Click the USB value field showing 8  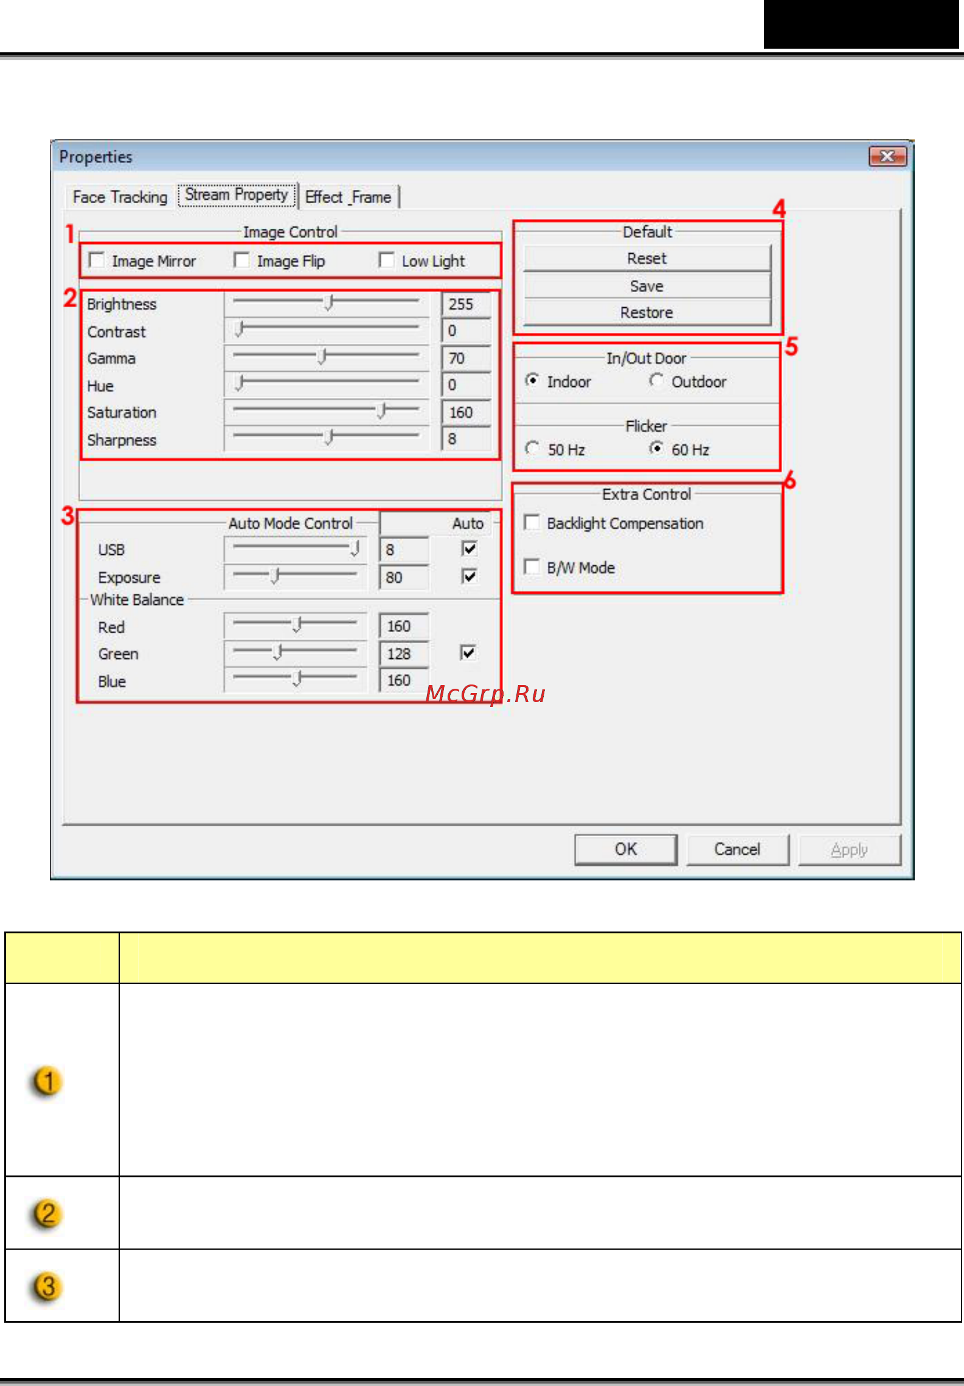404,549
